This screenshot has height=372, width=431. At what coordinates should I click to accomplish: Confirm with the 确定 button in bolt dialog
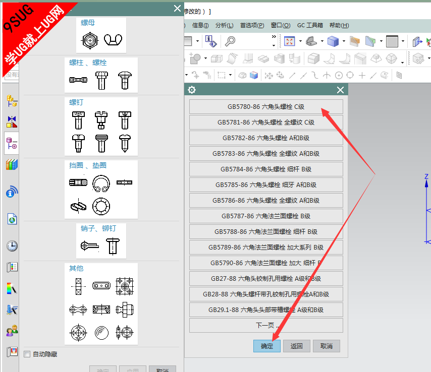click(267, 346)
